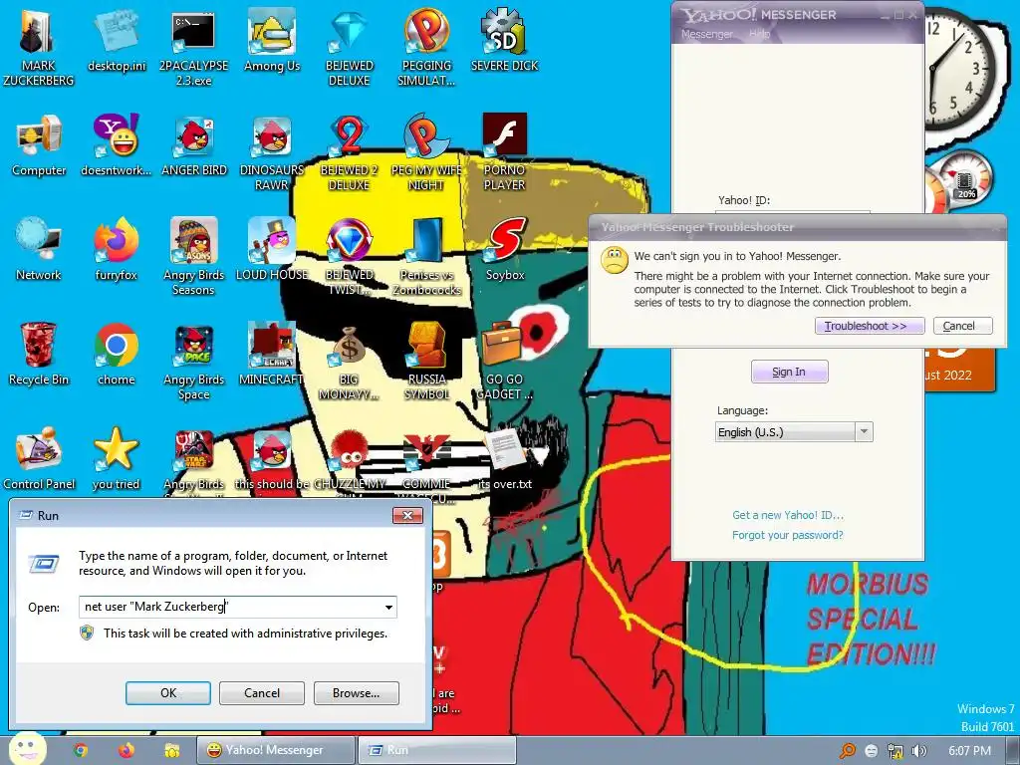Viewport: 1020px width, 765px height.
Task: Launch the chome Chrome shortcut
Action: tap(116, 345)
